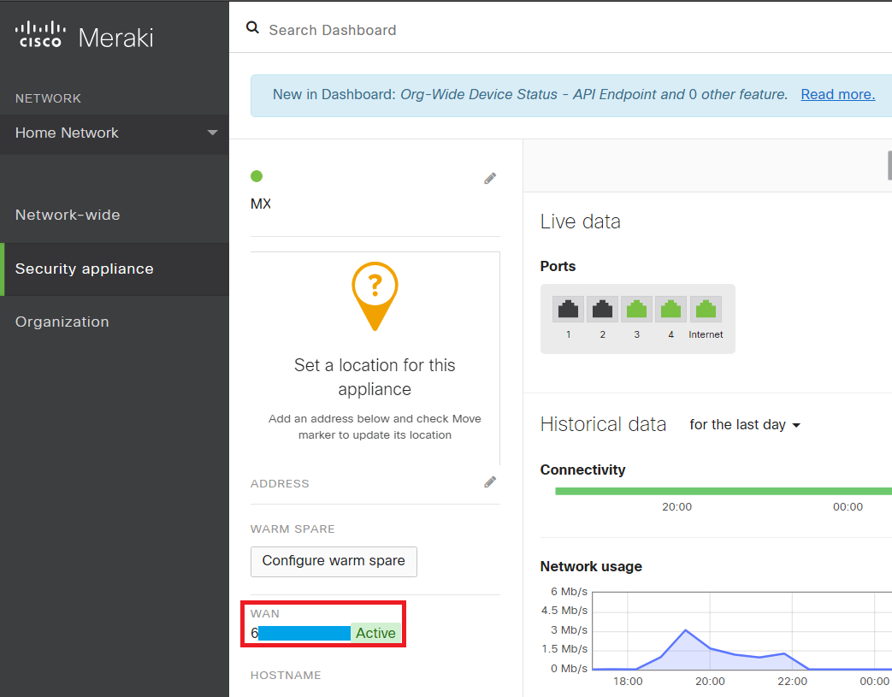This screenshot has height=697, width=892.
Task: Click the pencil icon beside ADDRESS
Action: pyautogui.click(x=490, y=482)
